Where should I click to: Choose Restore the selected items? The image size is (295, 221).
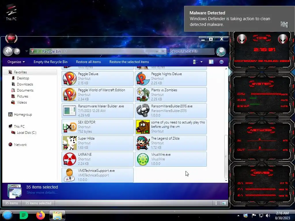(129, 62)
